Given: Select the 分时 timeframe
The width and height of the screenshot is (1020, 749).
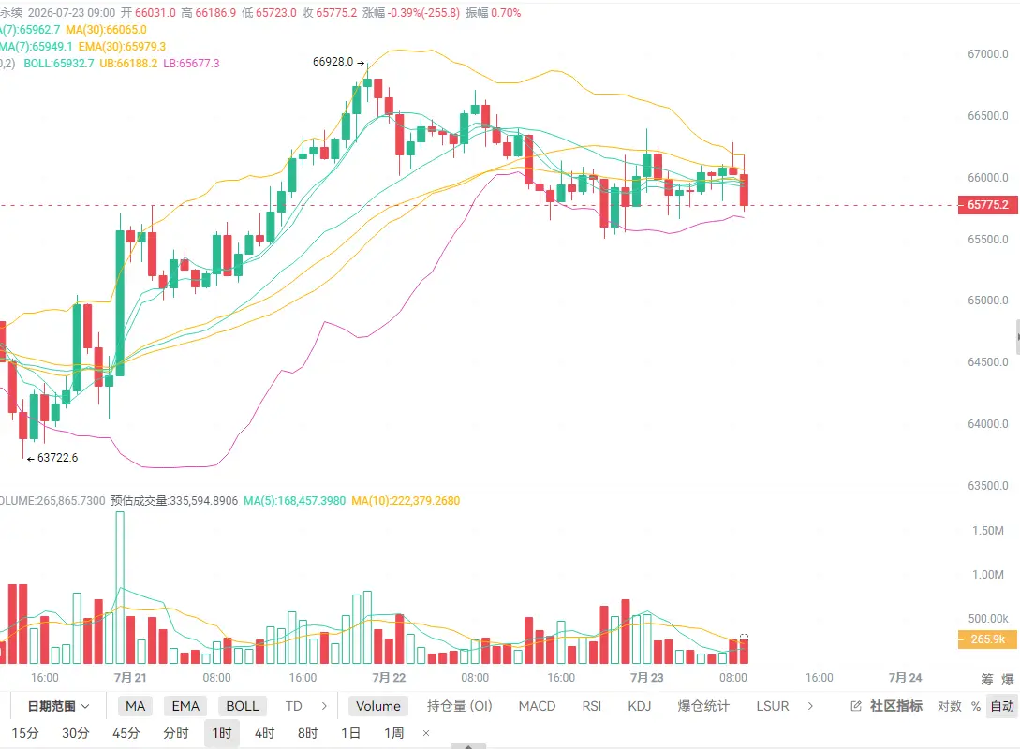Looking at the screenshot, I should (176, 733).
